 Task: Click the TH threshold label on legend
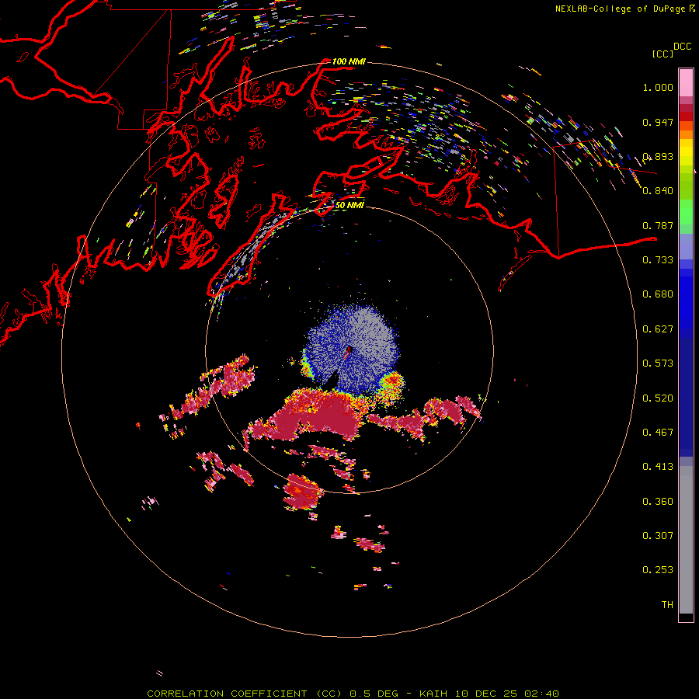pyautogui.click(x=667, y=605)
